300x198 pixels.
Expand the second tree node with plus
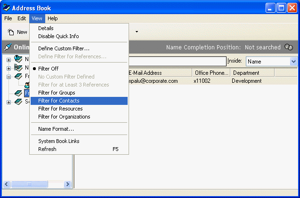[8, 68]
